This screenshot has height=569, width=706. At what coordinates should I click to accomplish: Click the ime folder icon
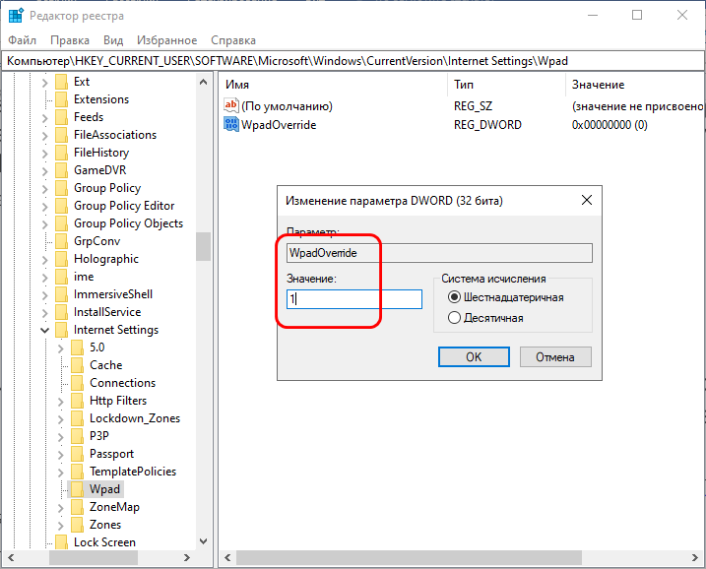61,277
